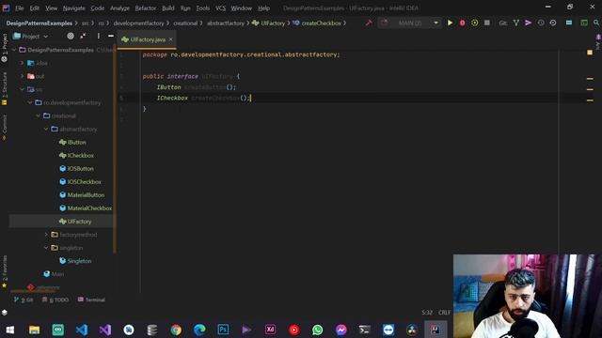Start debugging with the red bug icon
This screenshot has height=338, width=602.
462,23
